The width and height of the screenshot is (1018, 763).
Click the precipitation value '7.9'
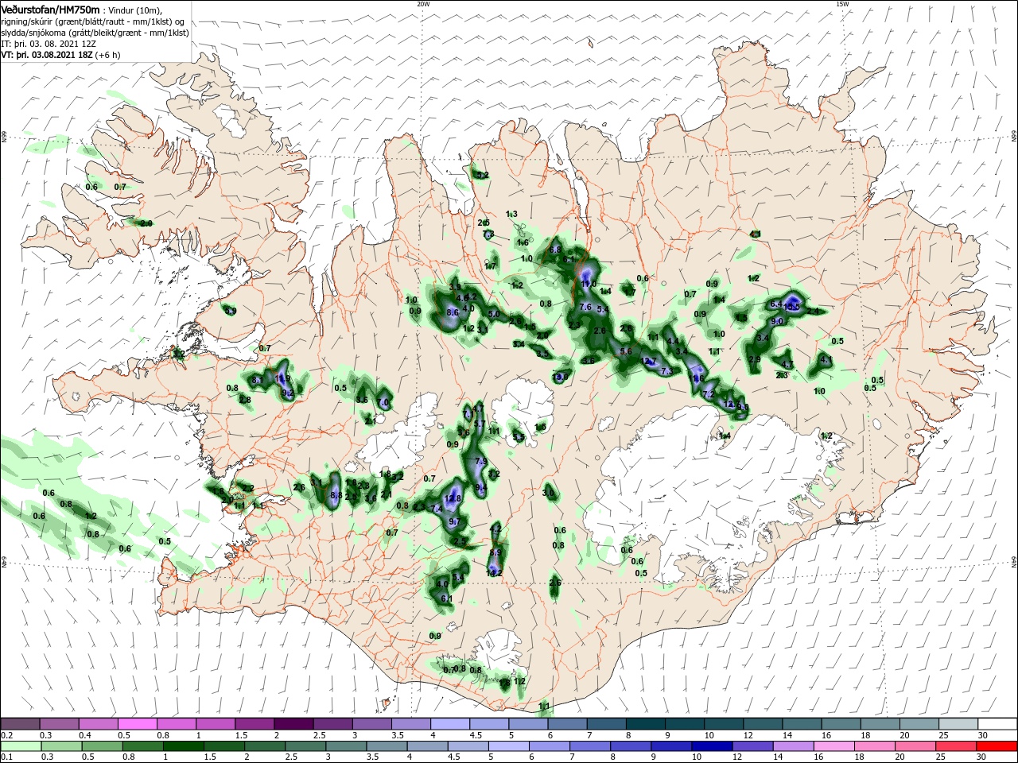pos(480,461)
